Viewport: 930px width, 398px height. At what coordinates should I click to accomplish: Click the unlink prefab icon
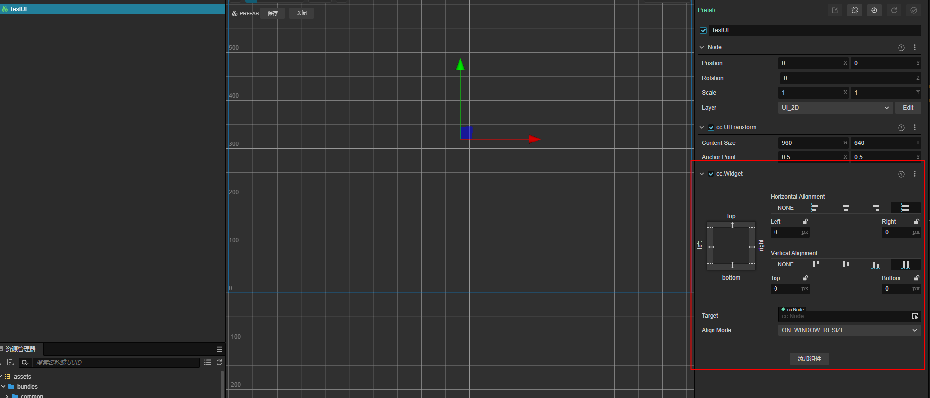(855, 10)
